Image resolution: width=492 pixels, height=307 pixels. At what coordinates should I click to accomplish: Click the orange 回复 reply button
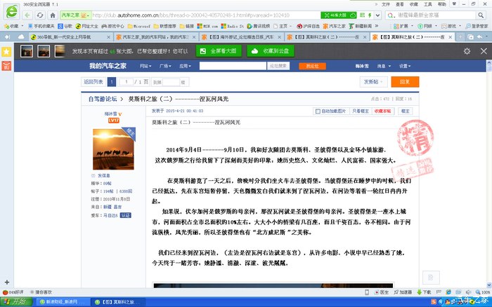pos(409,82)
